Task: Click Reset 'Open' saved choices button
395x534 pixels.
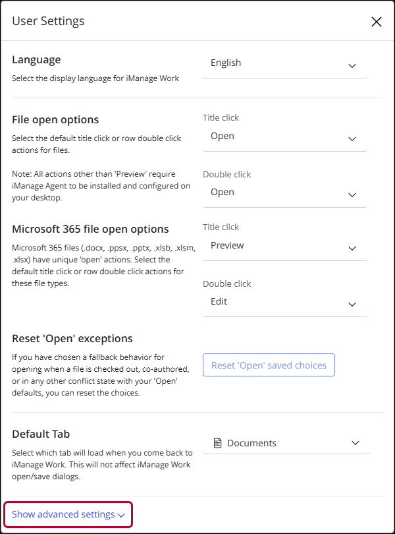Action: click(269, 365)
